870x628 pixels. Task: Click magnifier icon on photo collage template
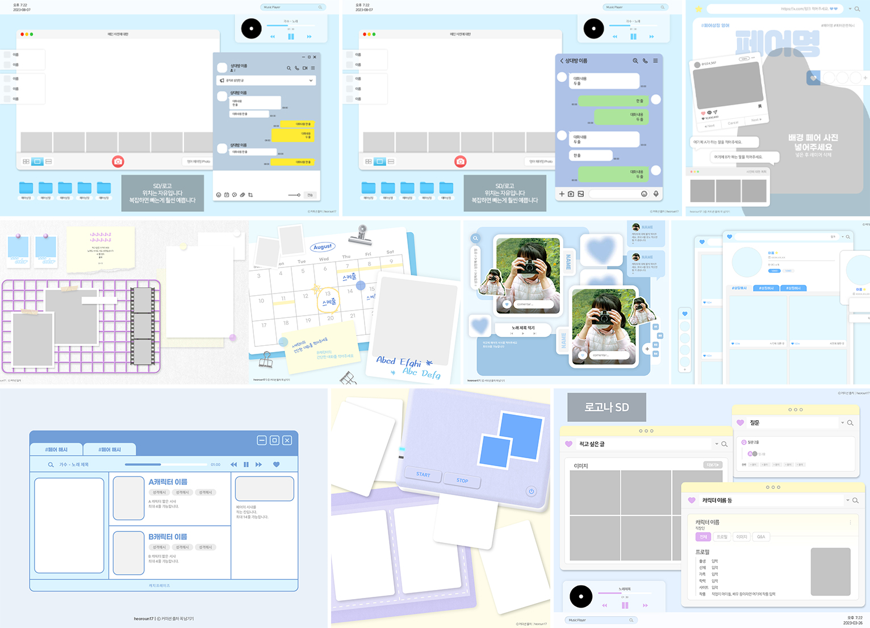[x=475, y=238]
